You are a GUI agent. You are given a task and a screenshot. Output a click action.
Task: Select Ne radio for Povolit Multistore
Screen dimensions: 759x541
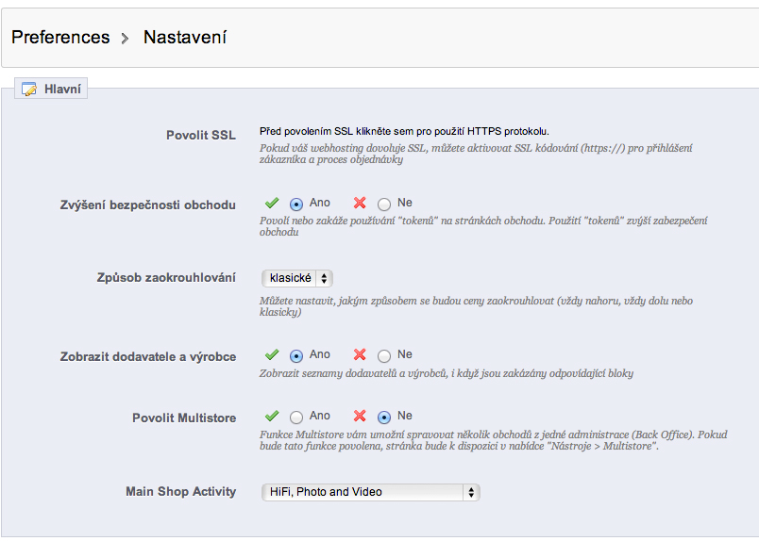[x=384, y=417]
